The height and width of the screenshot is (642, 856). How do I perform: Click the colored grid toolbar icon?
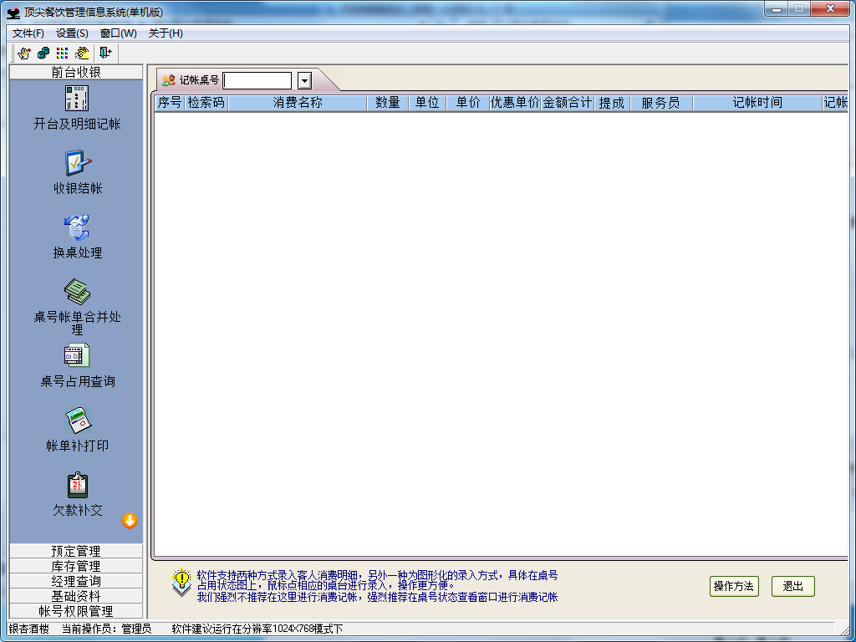click(x=61, y=52)
